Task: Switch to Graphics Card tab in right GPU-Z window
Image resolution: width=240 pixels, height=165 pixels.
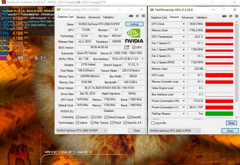Action: coord(159,18)
